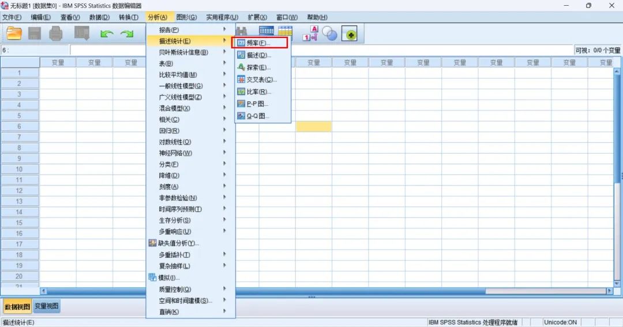Expand the 报告(P) submenu arrow

pos(224,29)
